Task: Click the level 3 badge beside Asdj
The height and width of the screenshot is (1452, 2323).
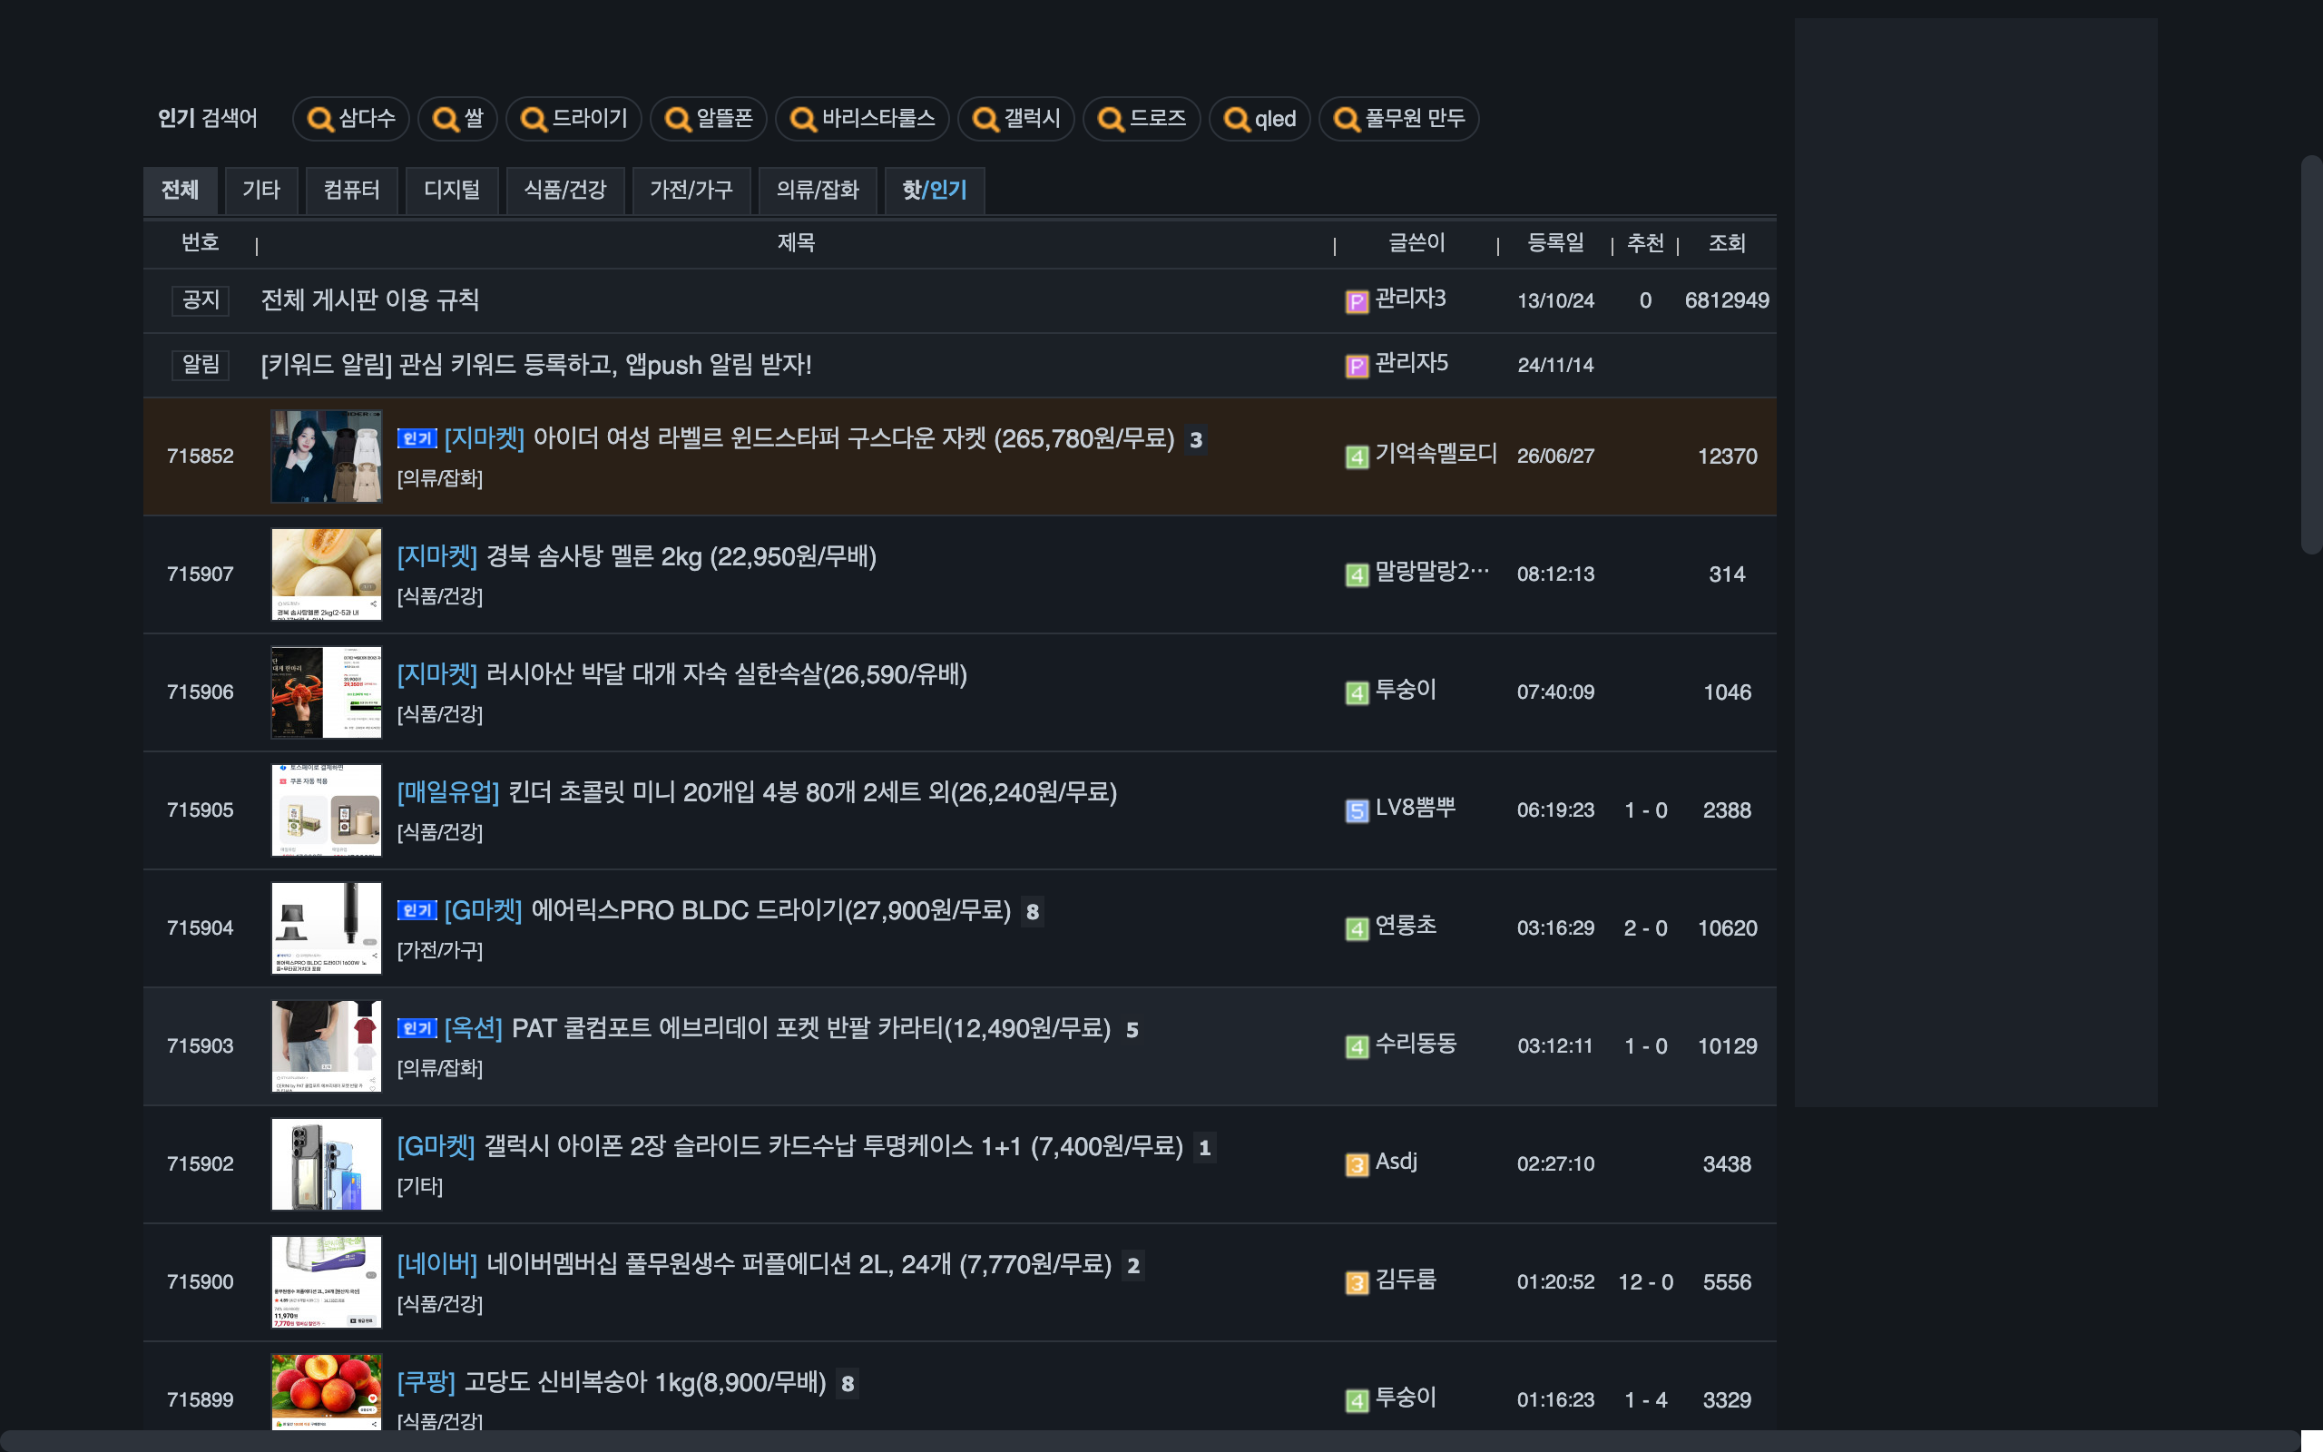Action: coord(1357,1165)
